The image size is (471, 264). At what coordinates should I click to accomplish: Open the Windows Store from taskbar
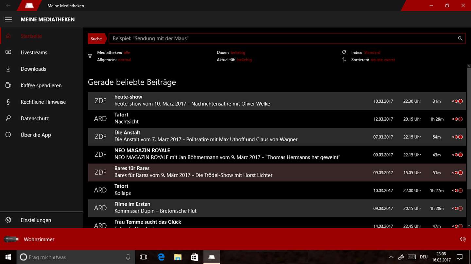coord(195,257)
